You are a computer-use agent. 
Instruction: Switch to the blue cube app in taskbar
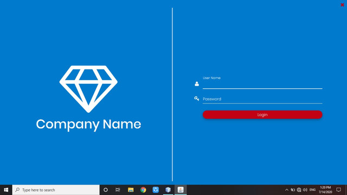click(168, 190)
